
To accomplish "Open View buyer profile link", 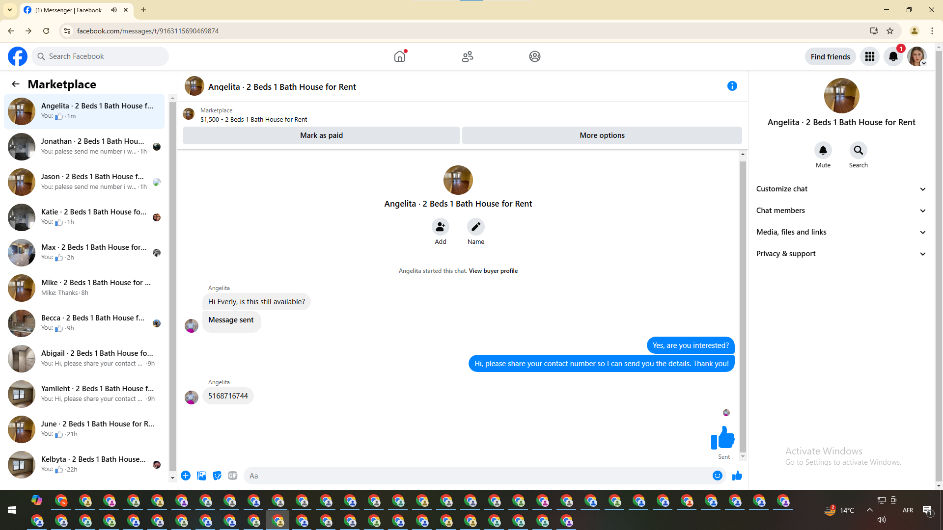I will point(493,271).
